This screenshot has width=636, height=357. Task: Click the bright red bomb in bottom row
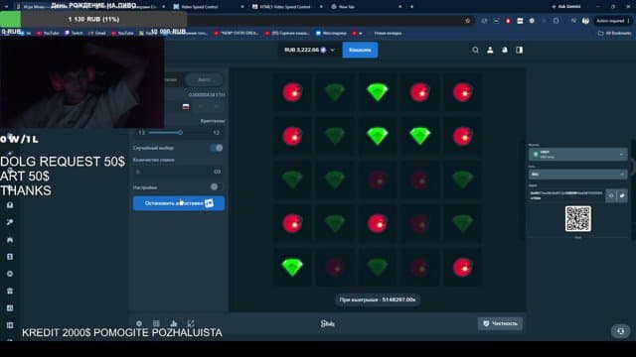(462, 268)
